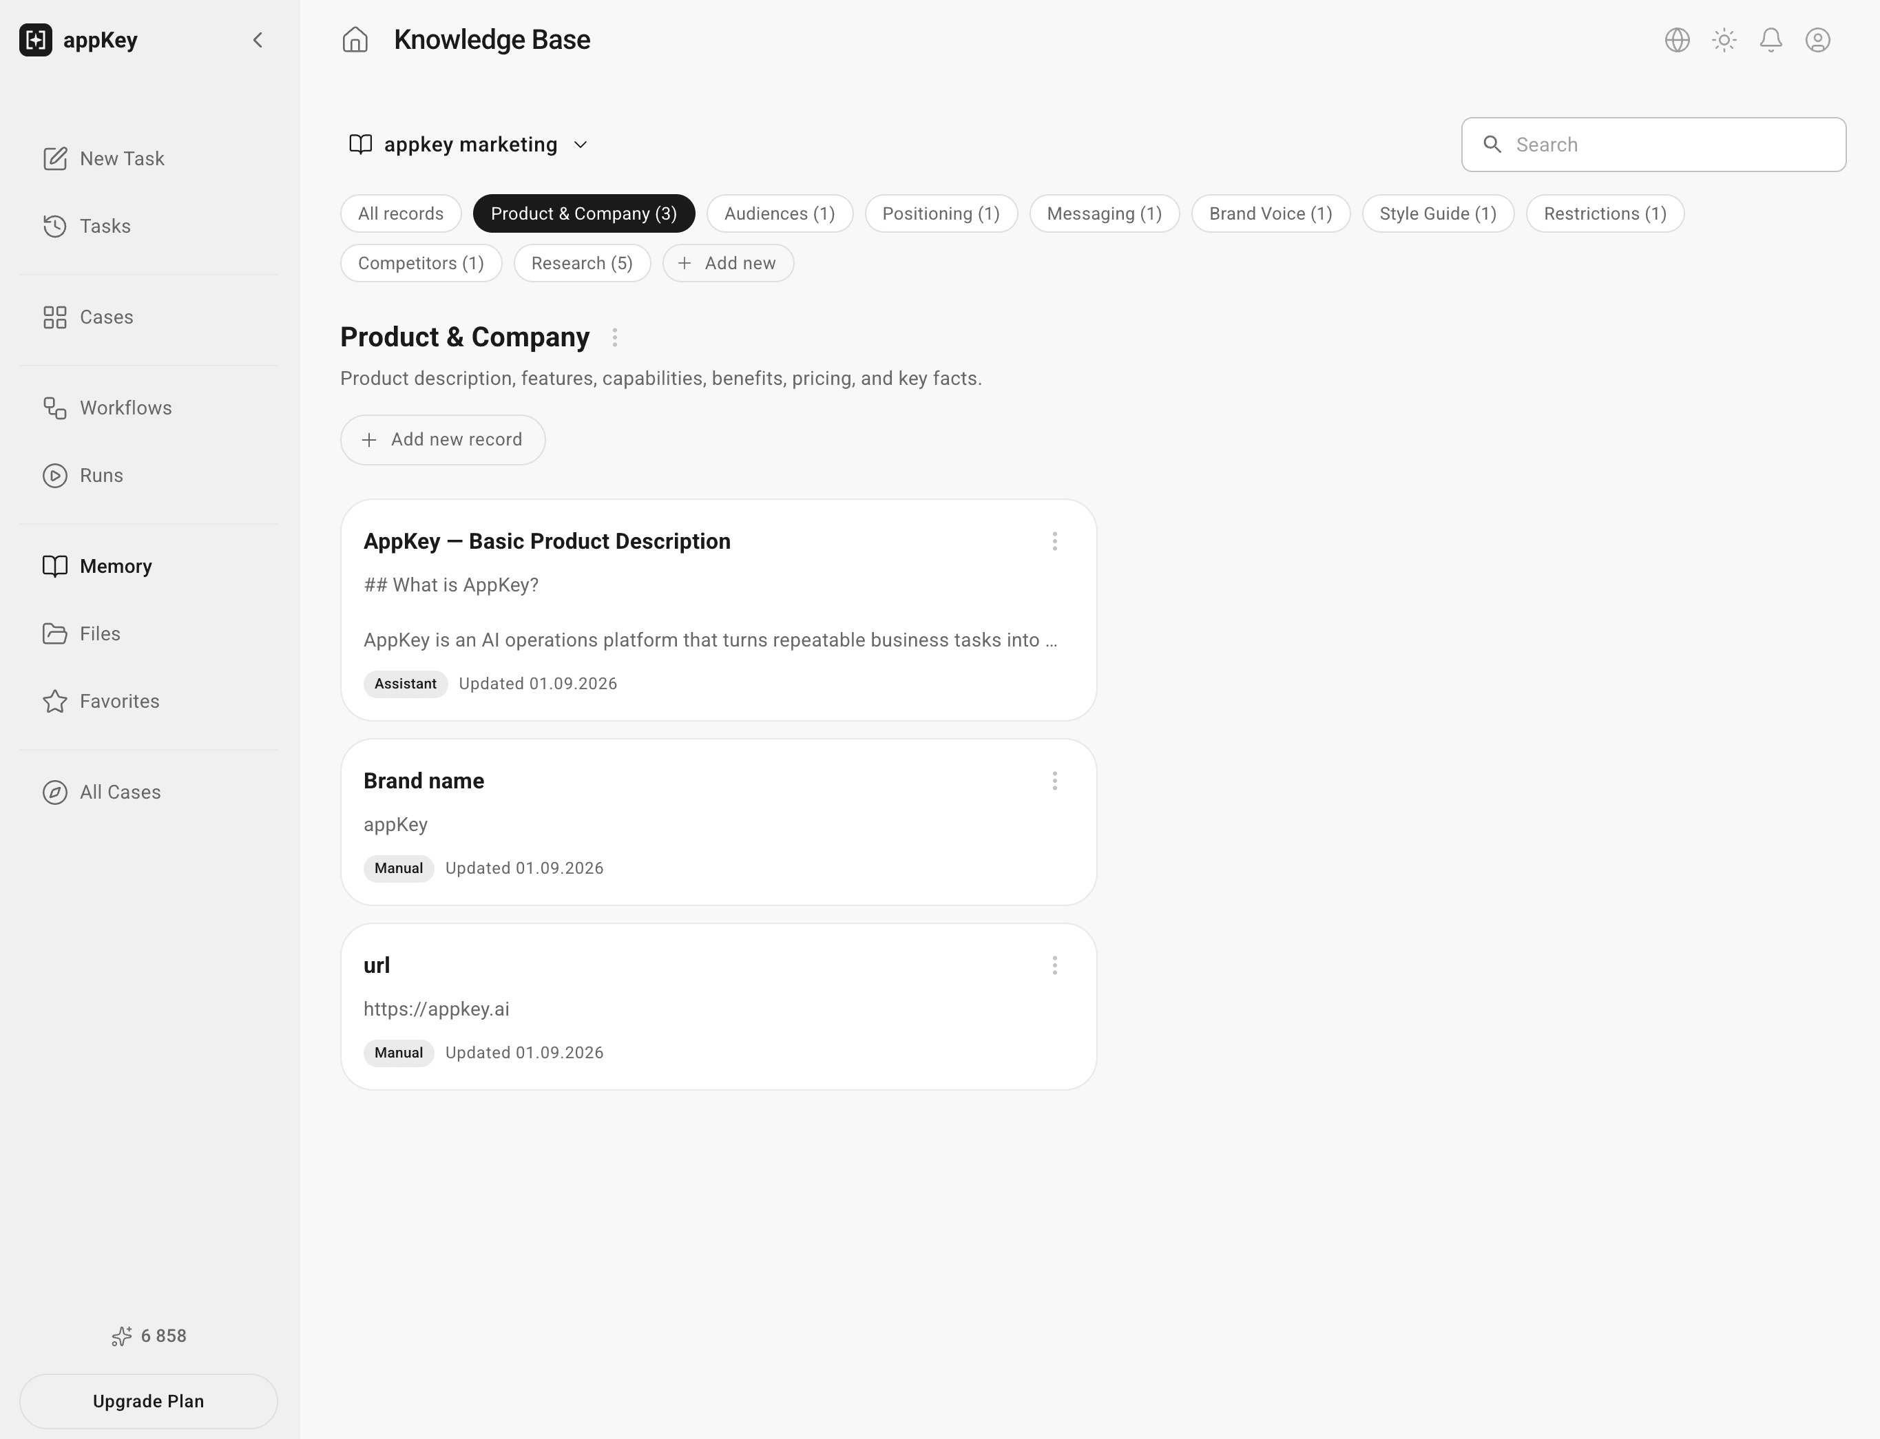Viewport: 1880px width, 1439px height.
Task: Collapse the sidebar with the chevron arrow
Action: pyautogui.click(x=258, y=40)
